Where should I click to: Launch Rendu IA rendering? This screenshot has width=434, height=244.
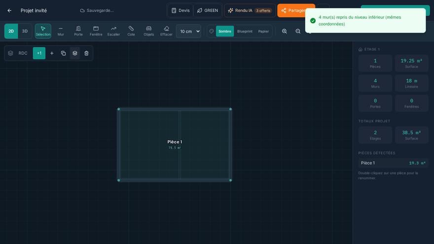(250, 10)
